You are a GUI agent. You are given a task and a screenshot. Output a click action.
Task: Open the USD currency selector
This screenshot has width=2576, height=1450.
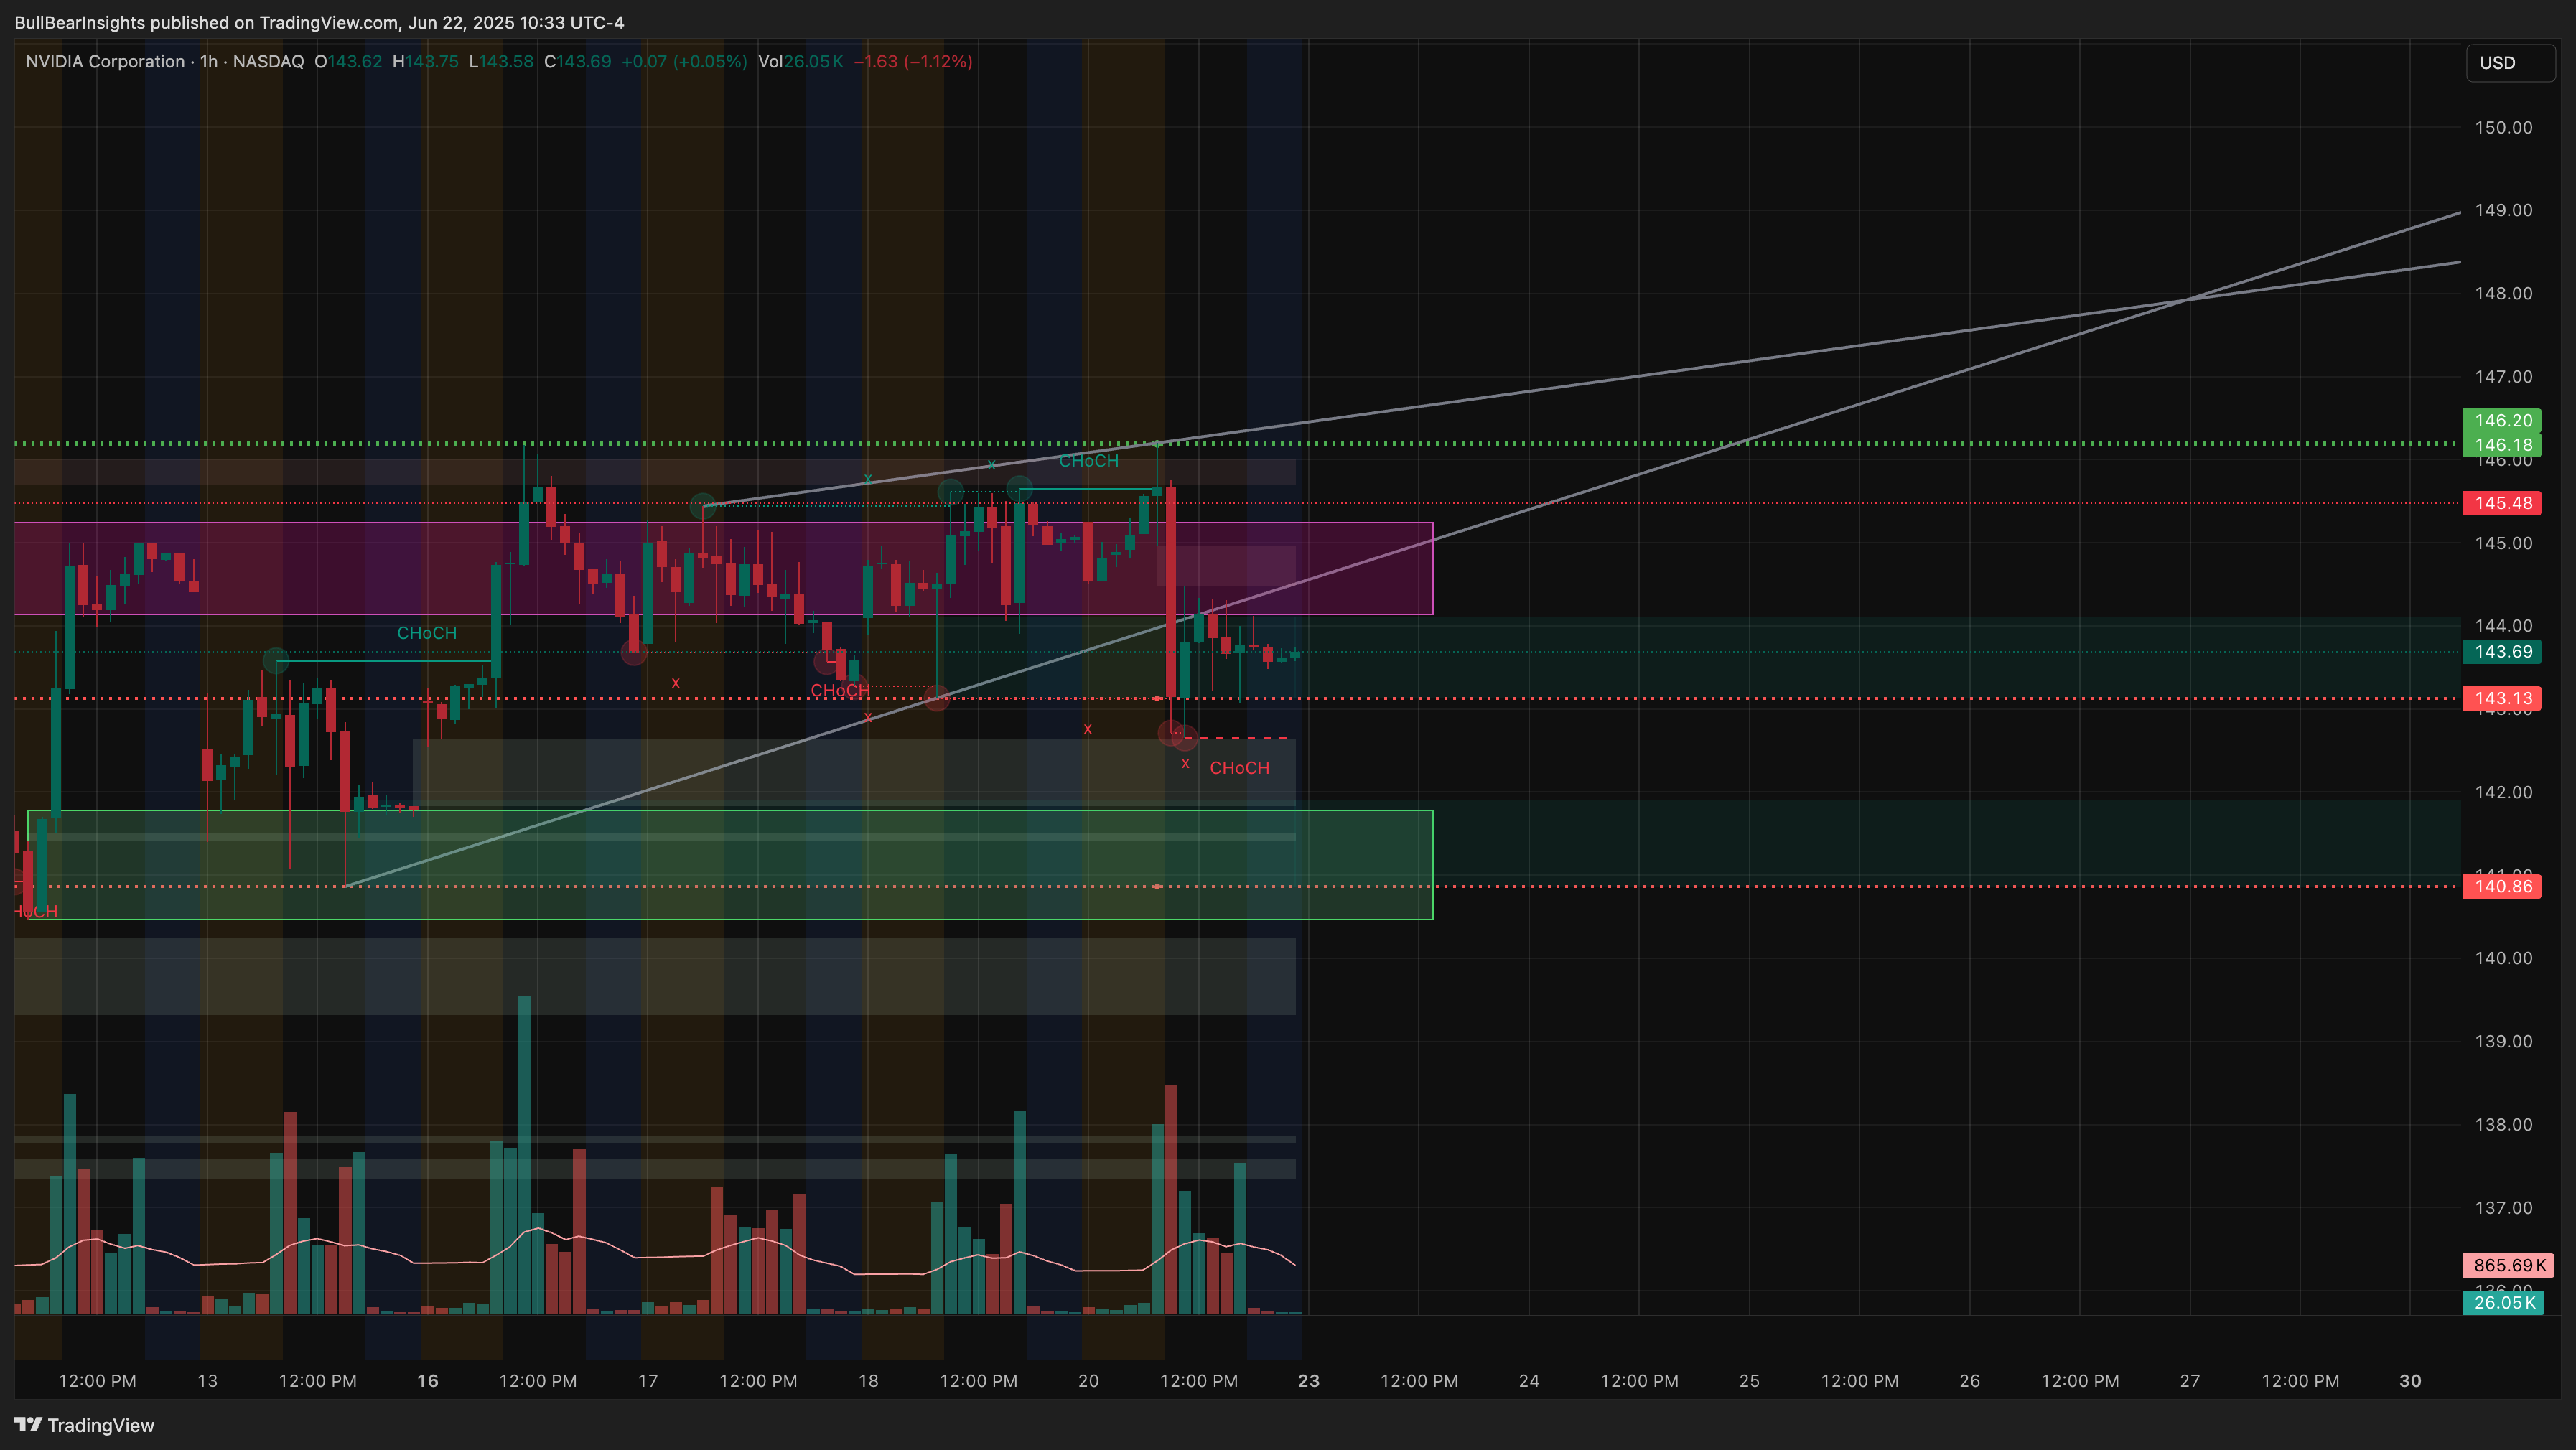point(2510,63)
